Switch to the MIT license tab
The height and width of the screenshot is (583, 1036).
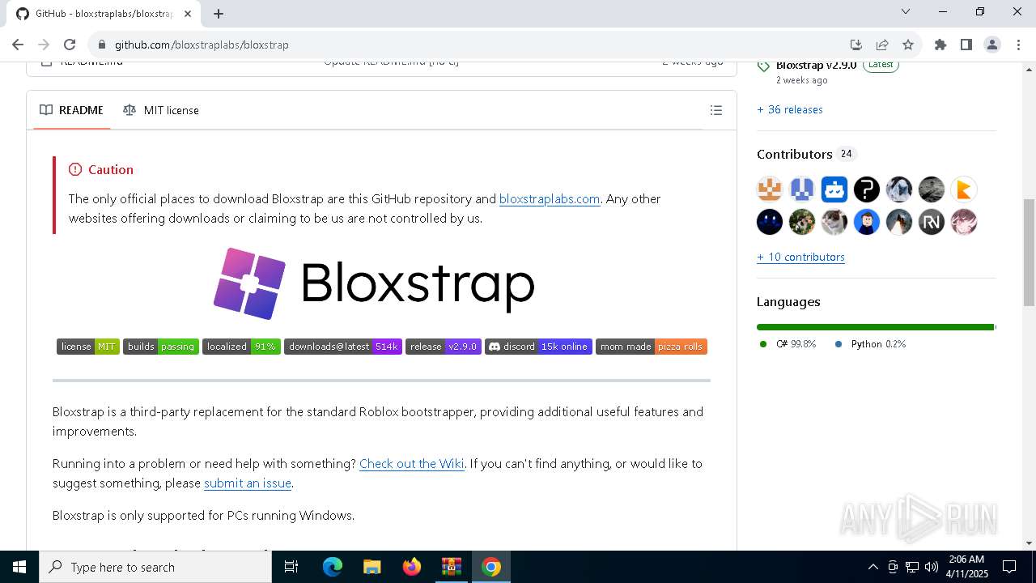pos(161,110)
